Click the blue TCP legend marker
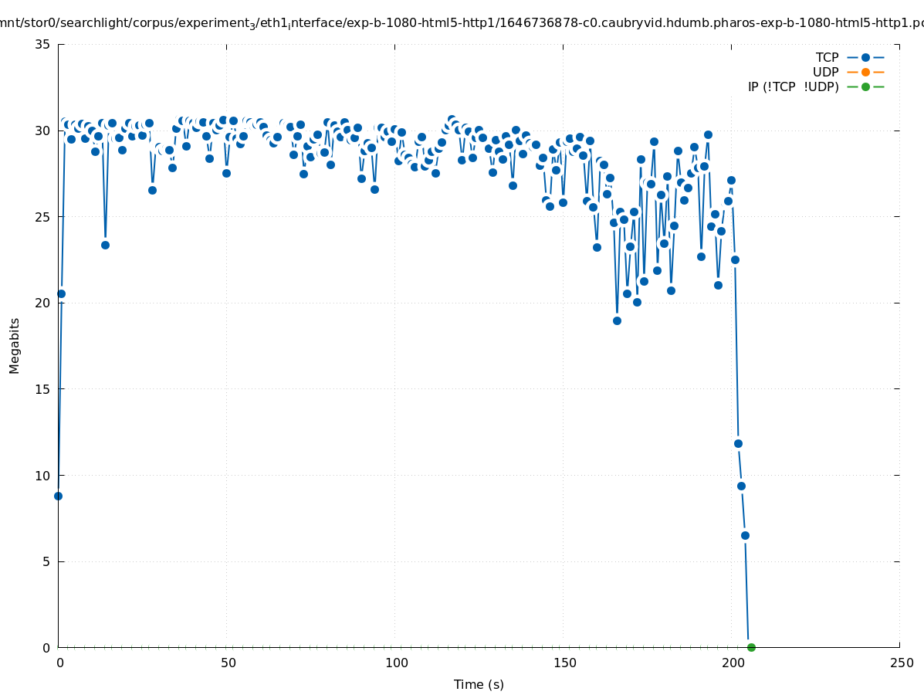The width and height of the screenshot is (924, 695). [x=865, y=57]
